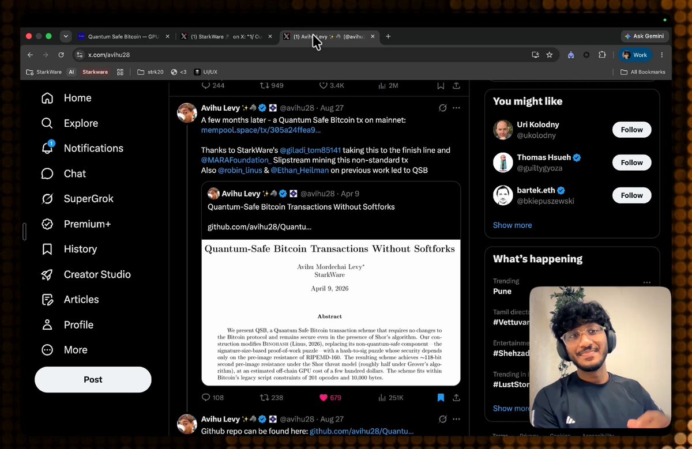Open Chat in the X sidebar

pos(63,173)
